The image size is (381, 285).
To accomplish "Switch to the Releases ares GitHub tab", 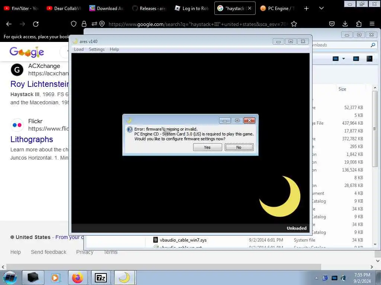I will pyautogui.click(x=149, y=8).
